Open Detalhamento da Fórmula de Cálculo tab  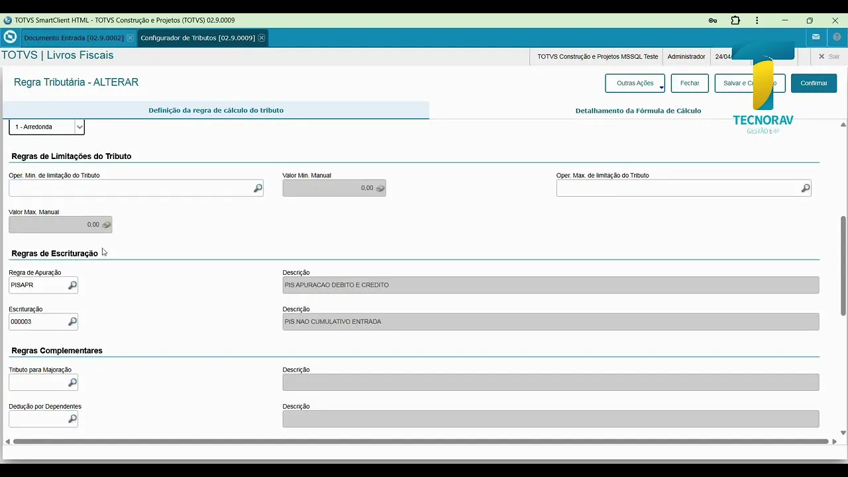[638, 111]
